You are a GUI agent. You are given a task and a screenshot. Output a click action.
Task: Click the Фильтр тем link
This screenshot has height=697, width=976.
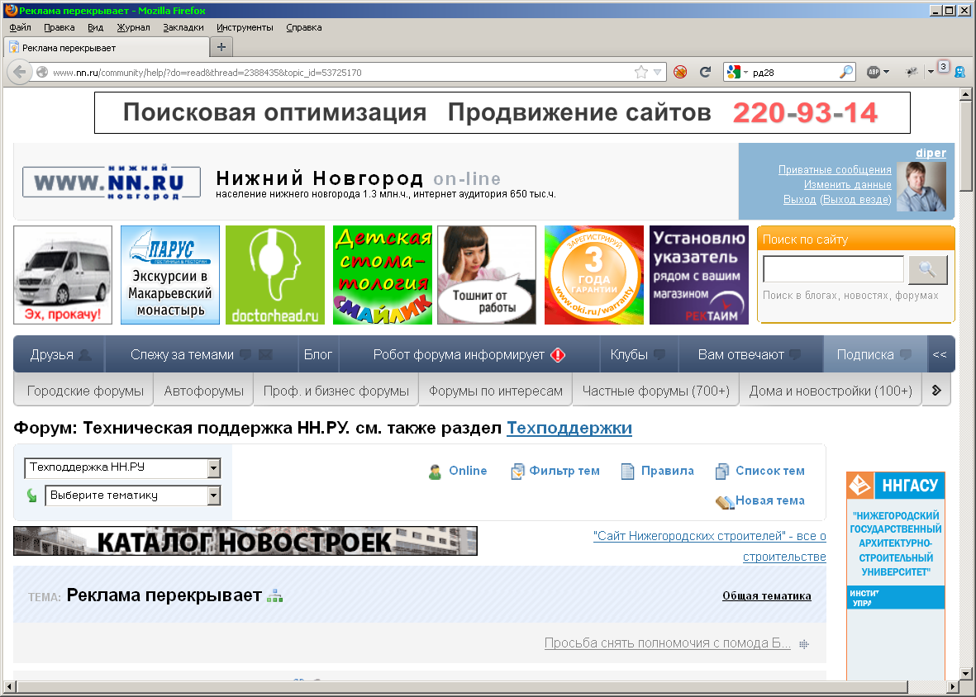coord(564,471)
